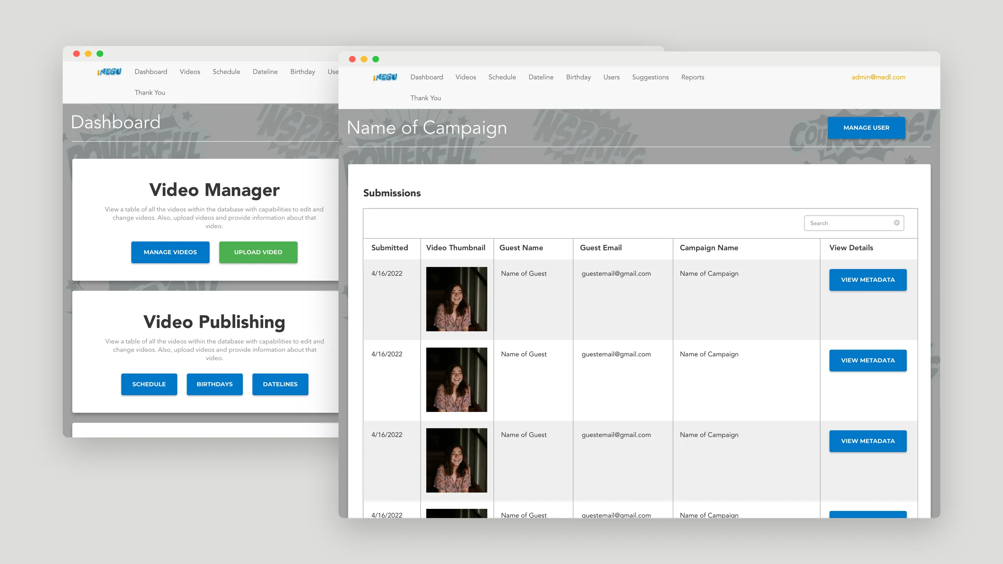Viewport: 1003px width, 564px height.
Task: Go to the Users nav item
Action: click(x=611, y=77)
